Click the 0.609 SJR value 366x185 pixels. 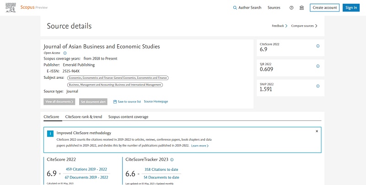266,69
